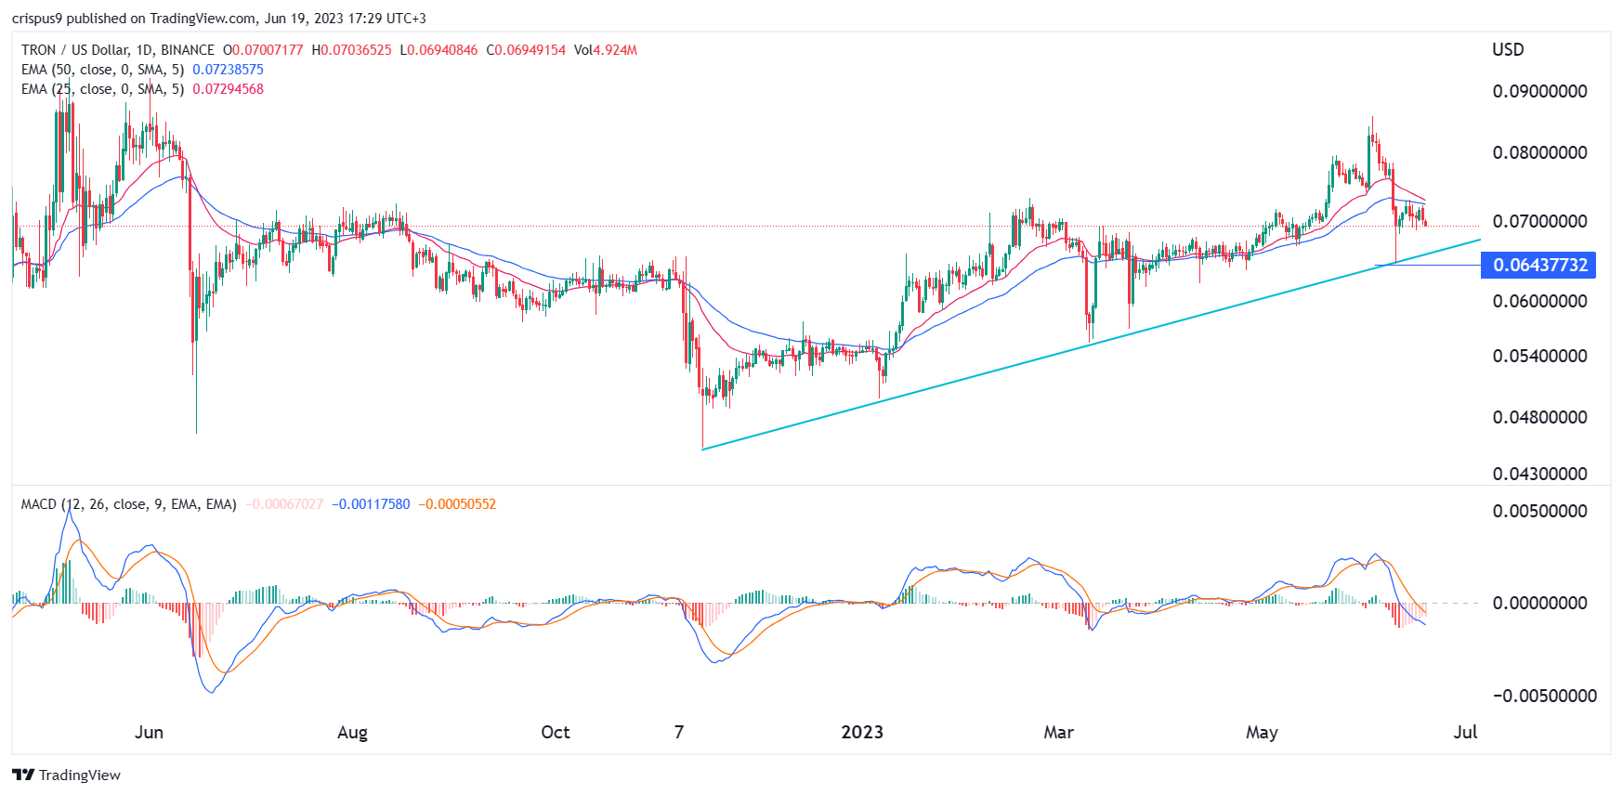This screenshot has width=1623, height=795.
Task: Click the Jun label on time axis
Action: click(x=149, y=732)
